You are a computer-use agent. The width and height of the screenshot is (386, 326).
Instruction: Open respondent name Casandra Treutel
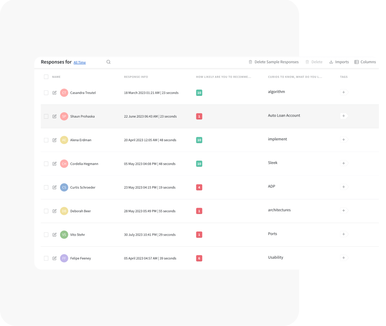click(x=83, y=93)
